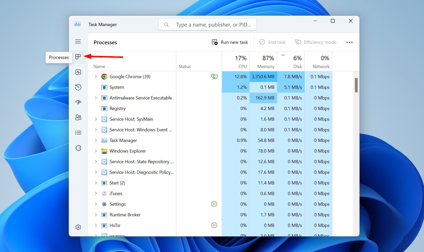The height and width of the screenshot is (252, 424).
Task: Click Antimalware's 162.9 MB memory cell
Action: (263, 98)
